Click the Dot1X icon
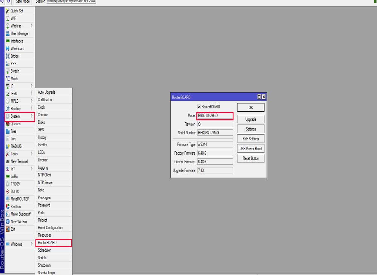This screenshot has height=275, width=377. [8, 191]
